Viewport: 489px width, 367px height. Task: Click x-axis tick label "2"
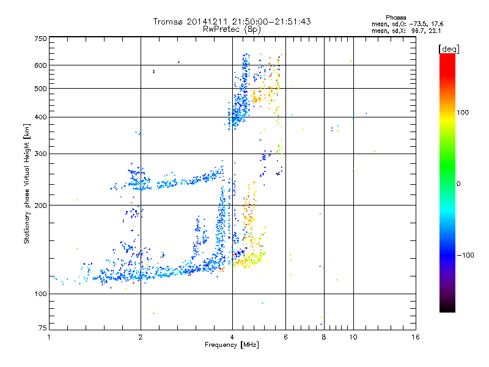pos(141,337)
